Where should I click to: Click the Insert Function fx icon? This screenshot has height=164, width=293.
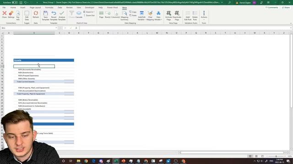76,28
